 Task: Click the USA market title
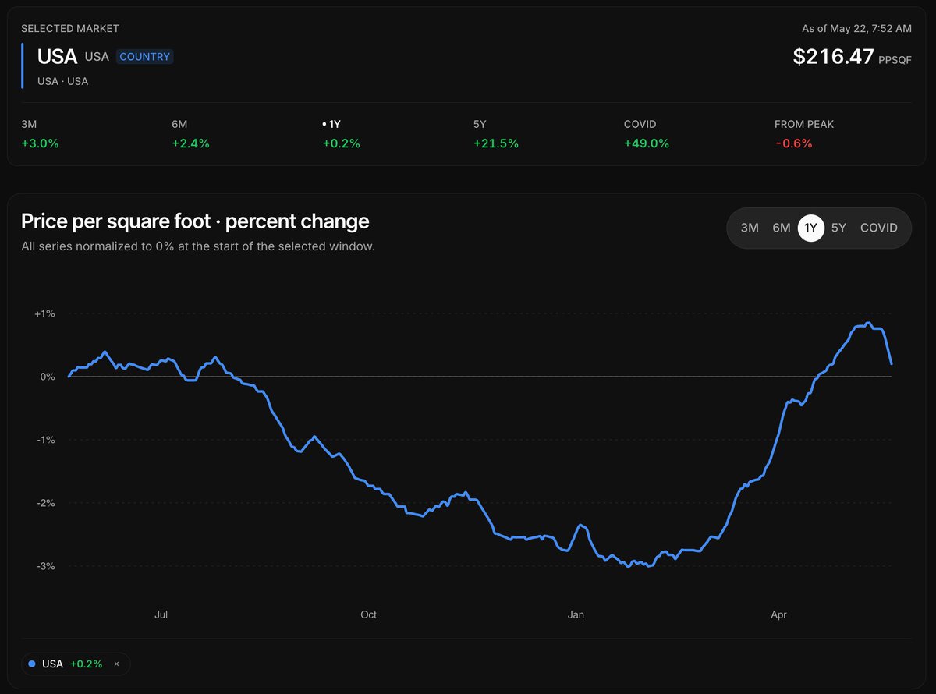[x=57, y=57]
